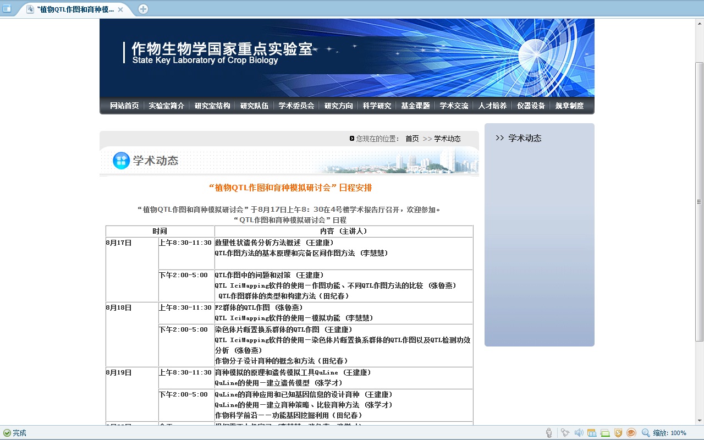Click 学术动态 link in right sidebar

pyautogui.click(x=525, y=138)
